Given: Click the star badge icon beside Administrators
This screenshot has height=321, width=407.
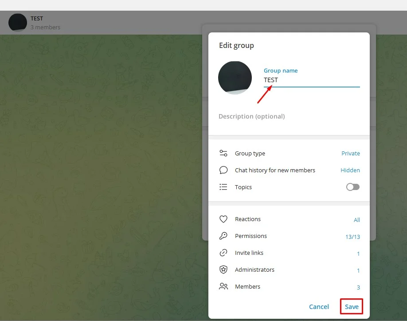Looking at the screenshot, I should pyautogui.click(x=223, y=269).
